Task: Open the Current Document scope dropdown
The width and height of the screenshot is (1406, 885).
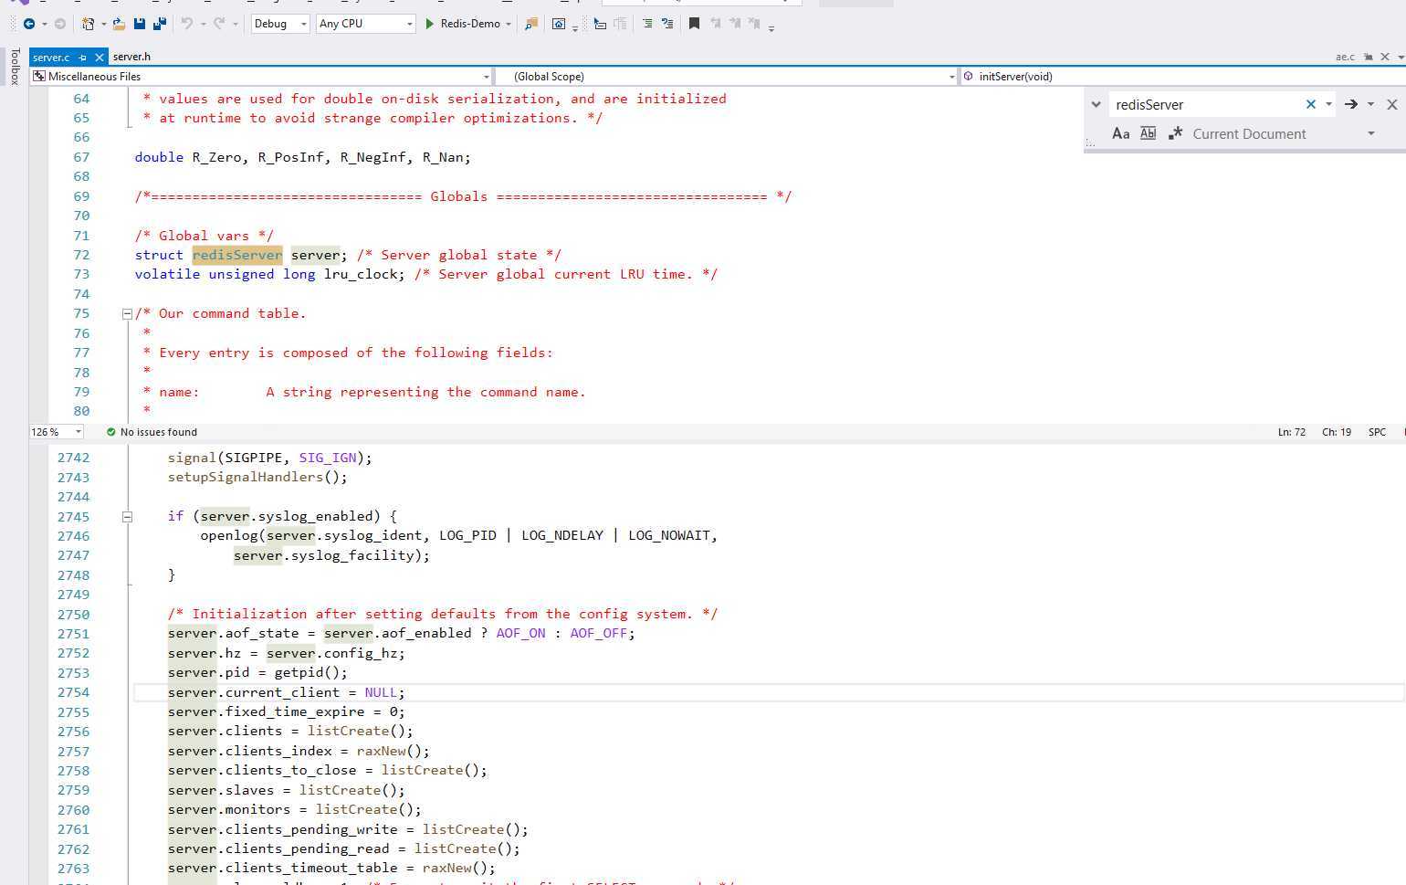Action: click(1370, 133)
